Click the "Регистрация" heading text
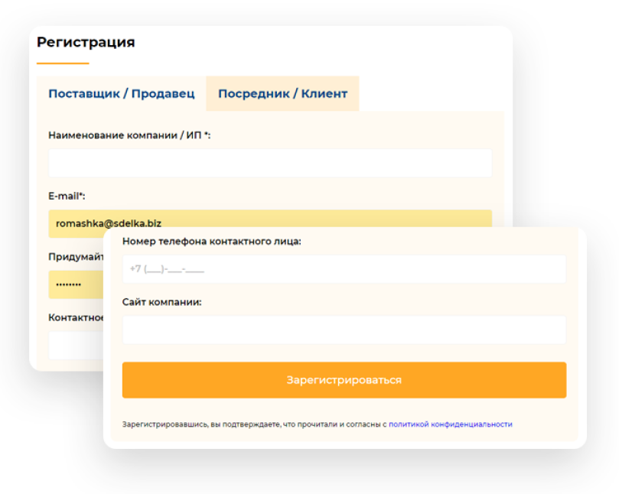 point(85,42)
